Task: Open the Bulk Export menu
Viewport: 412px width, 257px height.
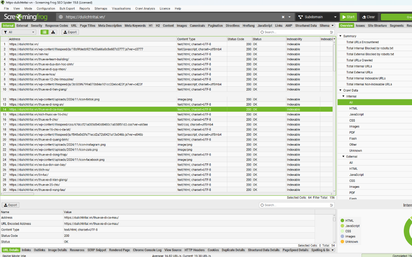Action: pos(67,9)
